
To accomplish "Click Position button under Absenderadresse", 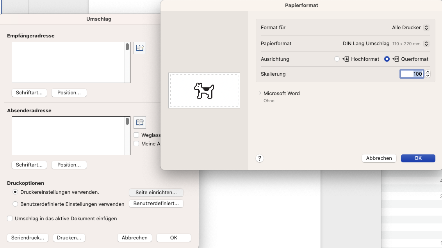I will [69, 165].
